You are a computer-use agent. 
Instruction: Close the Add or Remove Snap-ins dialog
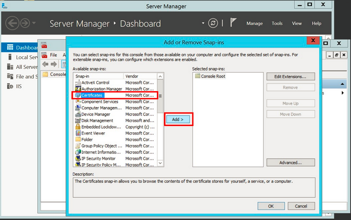pyautogui.click(x=313, y=41)
